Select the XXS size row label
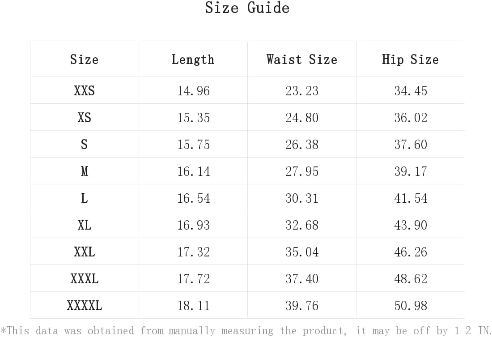The height and width of the screenshot is (337, 492). [84, 91]
